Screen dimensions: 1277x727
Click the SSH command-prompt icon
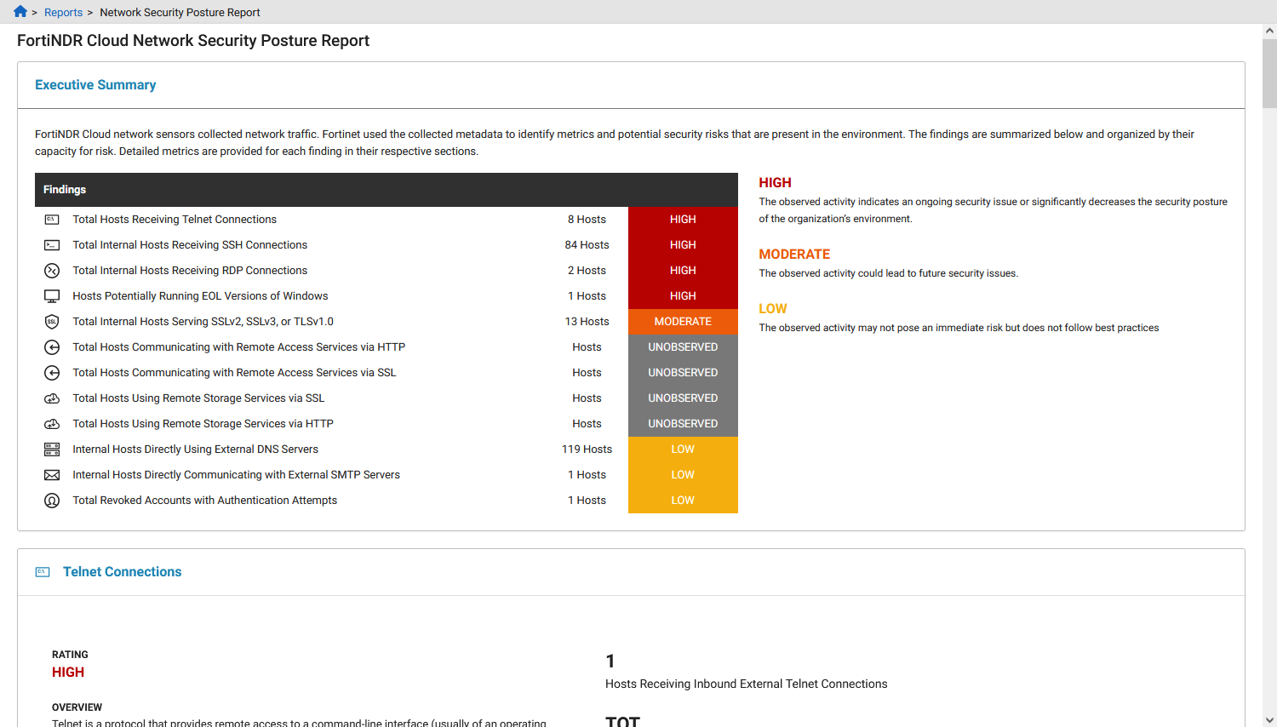pos(52,244)
